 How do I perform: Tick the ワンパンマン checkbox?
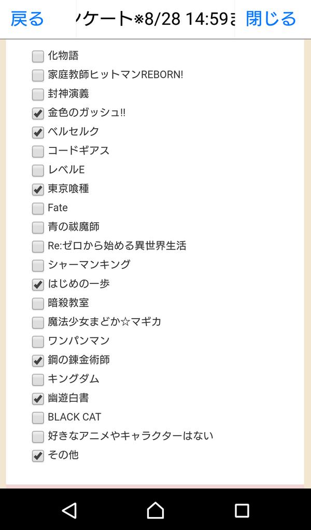[x=38, y=342]
